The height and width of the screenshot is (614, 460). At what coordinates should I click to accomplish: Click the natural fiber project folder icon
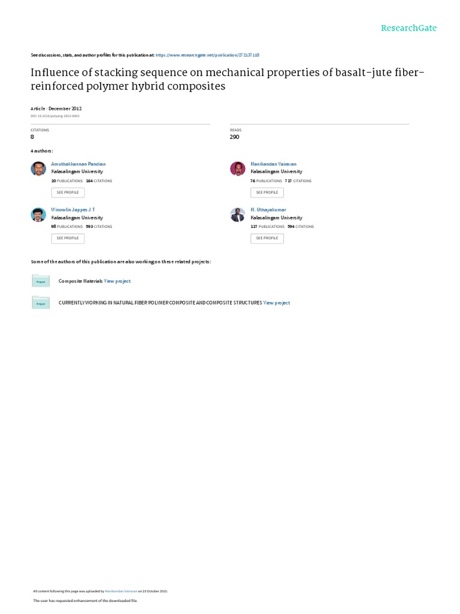[x=41, y=303]
